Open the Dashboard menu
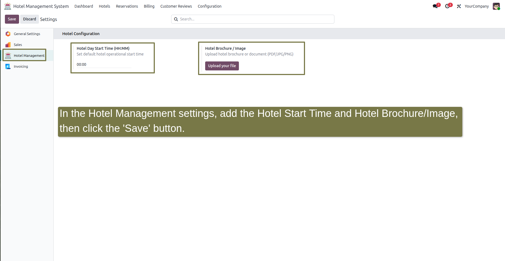The height and width of the screenshot is (261, 505). [84, 6]
